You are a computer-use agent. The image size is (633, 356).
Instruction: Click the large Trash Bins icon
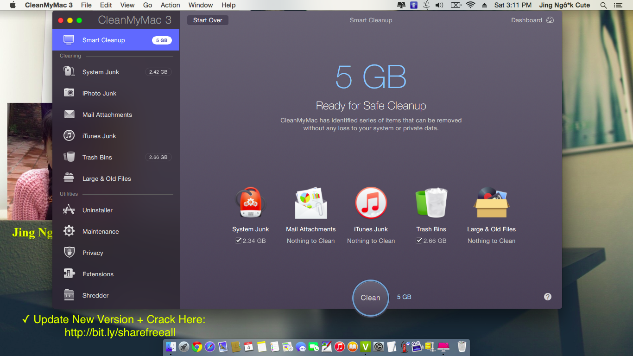point(431,203)
